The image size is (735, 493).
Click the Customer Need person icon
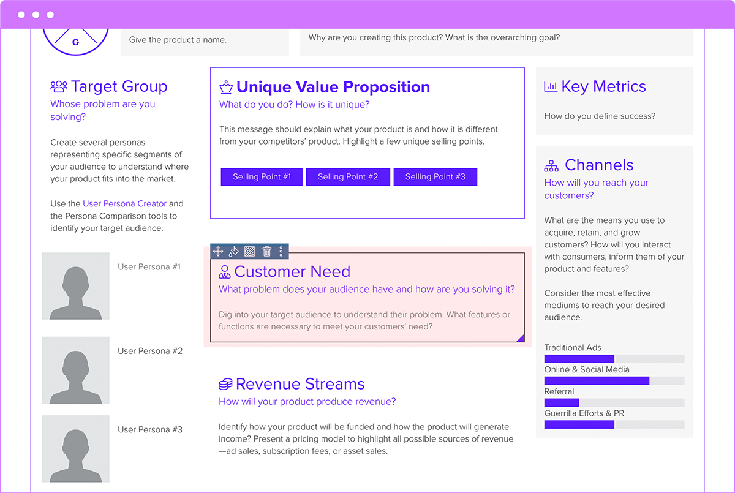(225, 272)
